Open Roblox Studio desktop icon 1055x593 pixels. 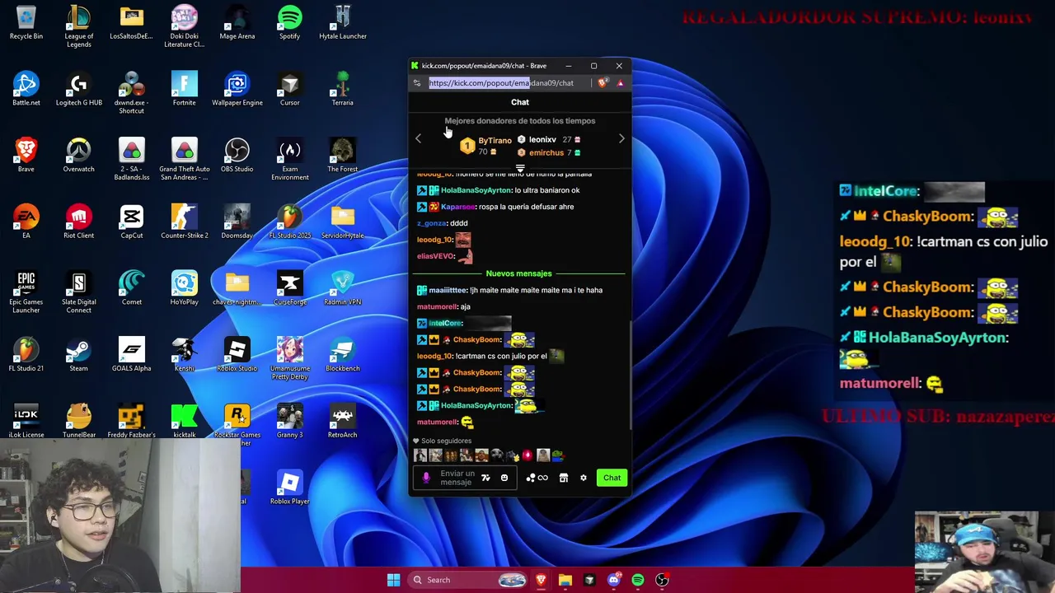pos(237,355)
